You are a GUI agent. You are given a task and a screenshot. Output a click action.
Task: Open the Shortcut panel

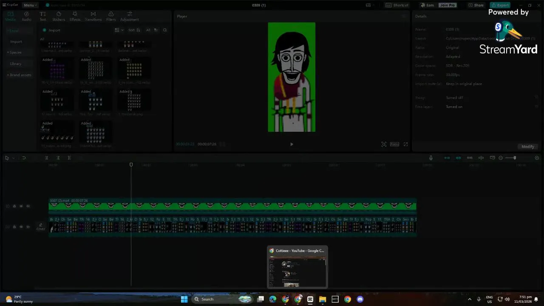click(x=397, y=5)
